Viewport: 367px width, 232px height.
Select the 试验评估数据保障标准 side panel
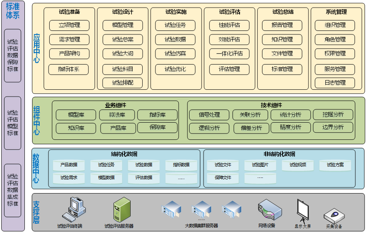click(12, 55)
